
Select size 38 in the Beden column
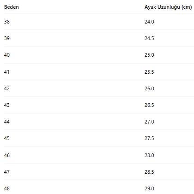tap(7, 22)
